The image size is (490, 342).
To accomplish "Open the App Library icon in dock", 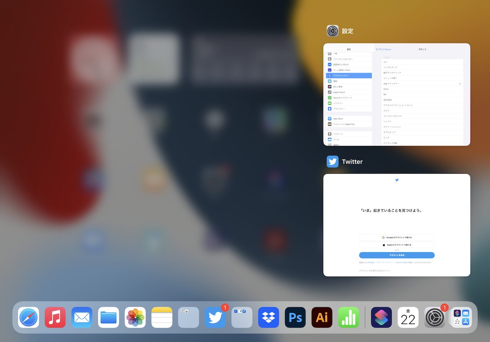I will 461,318.
